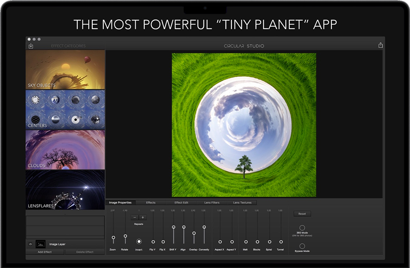Increase Repeats with the plus button
Screen dimensions: 410x268
(x=143, y=217)
